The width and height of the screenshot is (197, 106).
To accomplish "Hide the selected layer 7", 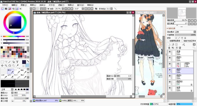I will [x=169, y=70].
